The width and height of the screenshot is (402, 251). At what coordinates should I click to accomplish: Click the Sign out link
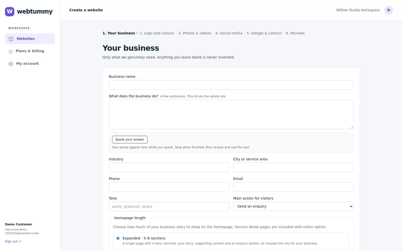13,241
